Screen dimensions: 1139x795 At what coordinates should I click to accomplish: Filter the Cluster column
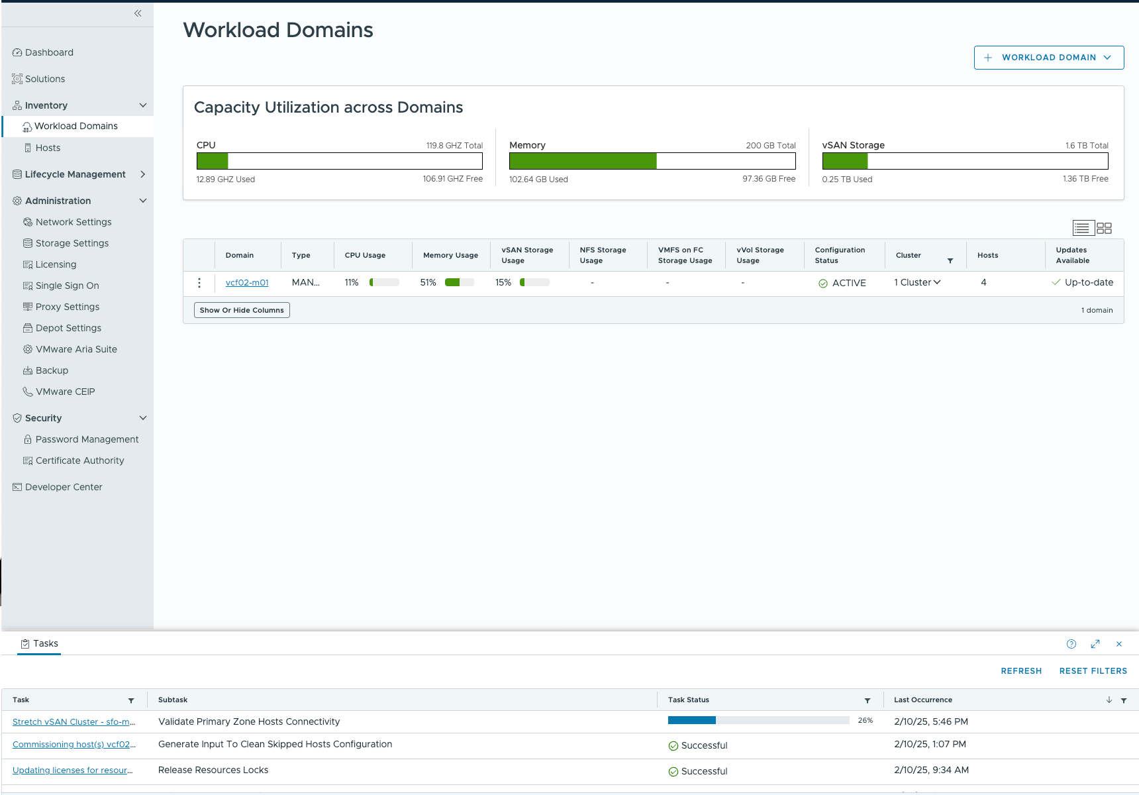[950, 261]
